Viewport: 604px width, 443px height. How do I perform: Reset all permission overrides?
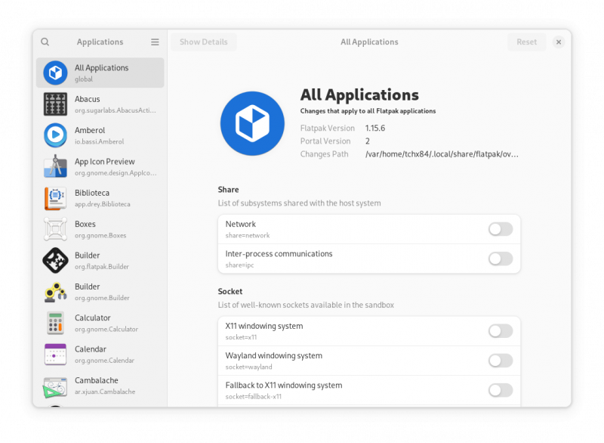point(526,42)
